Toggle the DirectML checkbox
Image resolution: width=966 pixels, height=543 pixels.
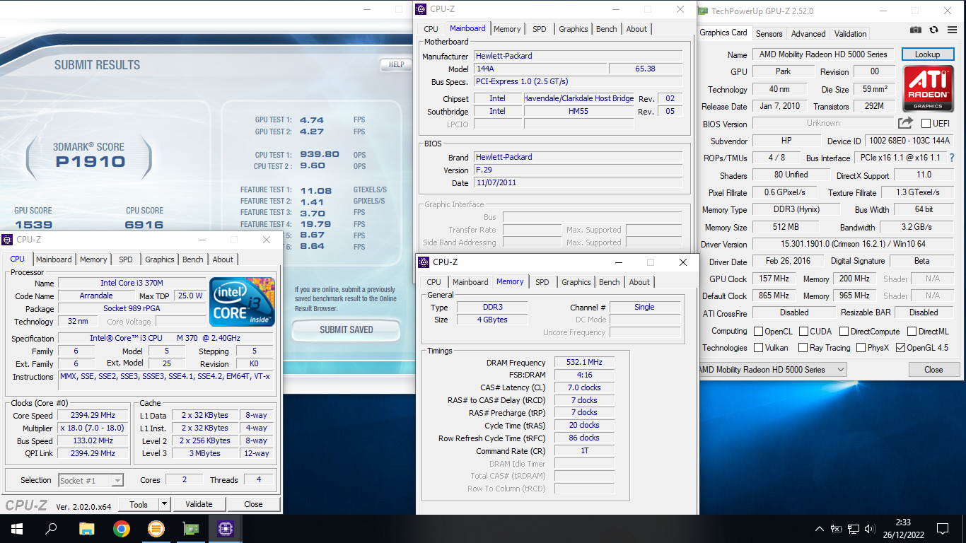pos(912,332)
